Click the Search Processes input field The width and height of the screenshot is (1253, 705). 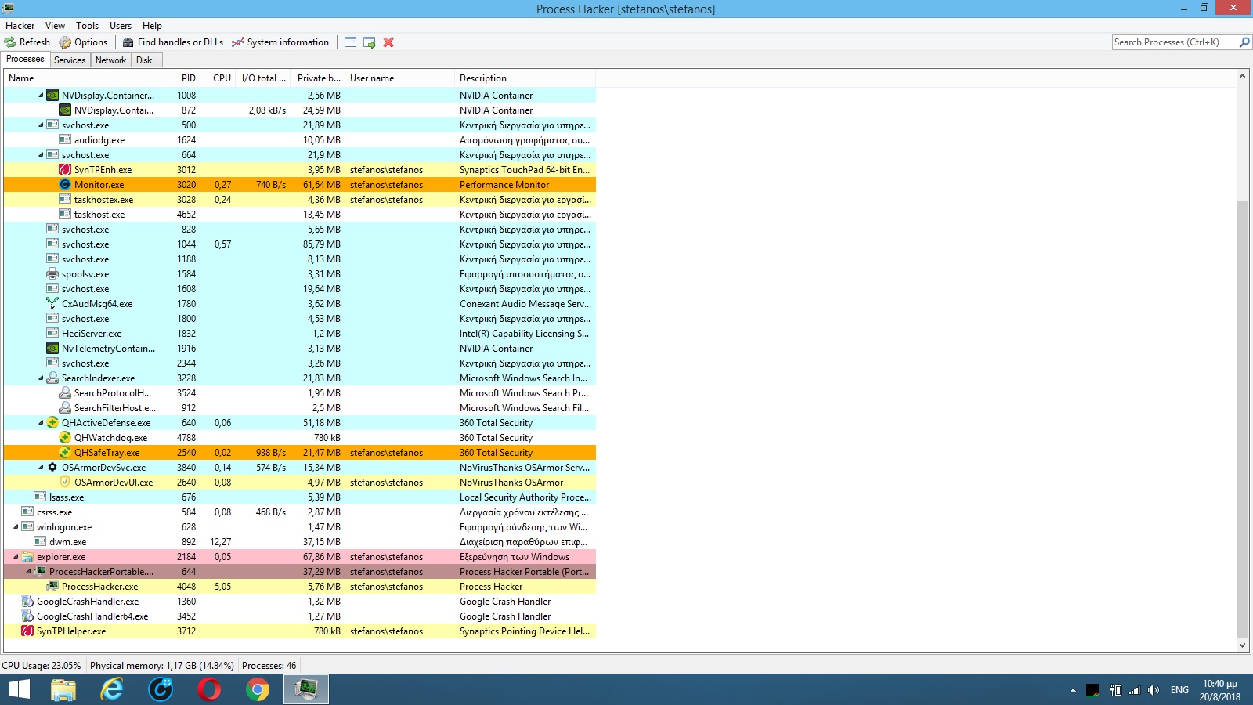tap(1173, 42)
